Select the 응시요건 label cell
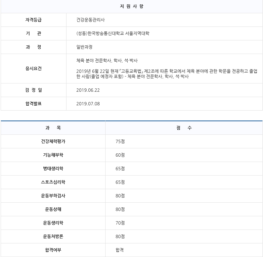263x257 pixels. click(x=33, y=69)
